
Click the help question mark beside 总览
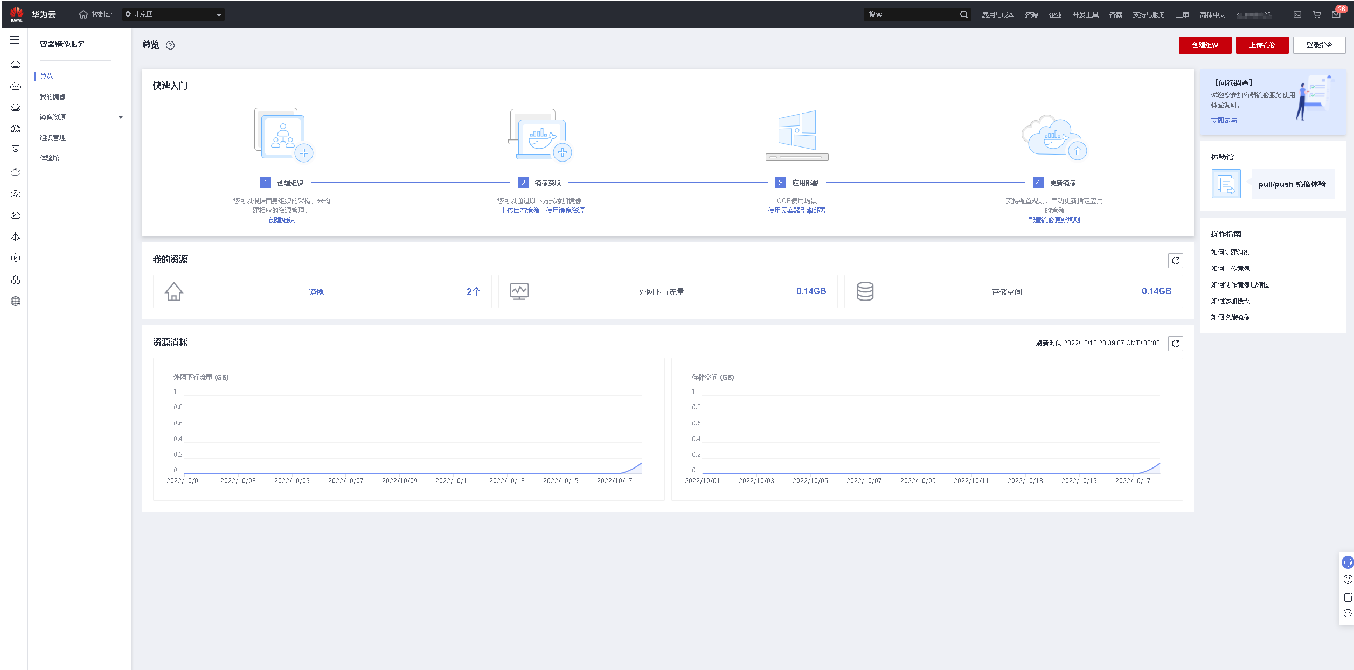click(170, 45)
